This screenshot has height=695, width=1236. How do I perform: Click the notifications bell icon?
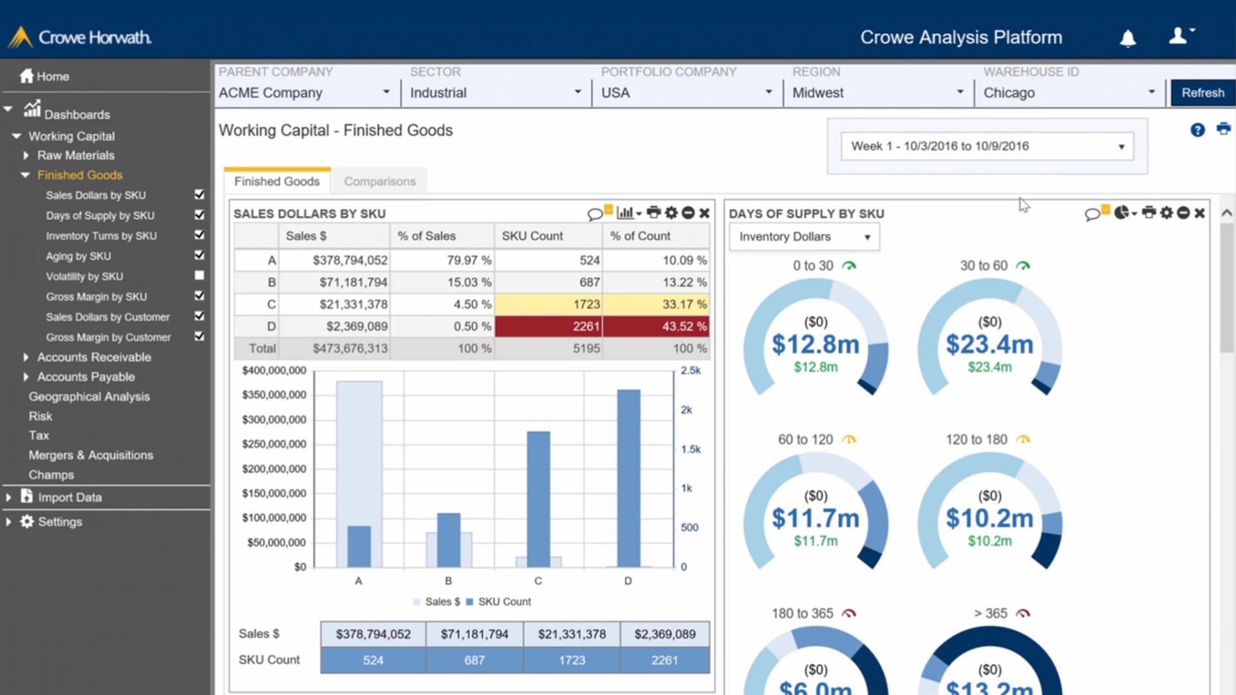click(x=1128, y=39)
